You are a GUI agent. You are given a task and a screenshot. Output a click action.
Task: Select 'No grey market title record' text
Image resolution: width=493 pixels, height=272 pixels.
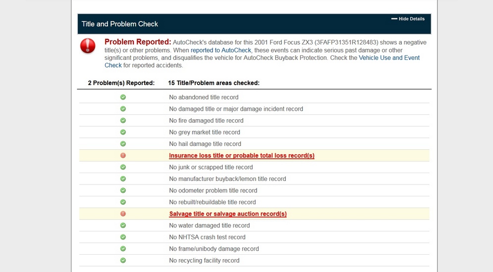coord(204,132)
